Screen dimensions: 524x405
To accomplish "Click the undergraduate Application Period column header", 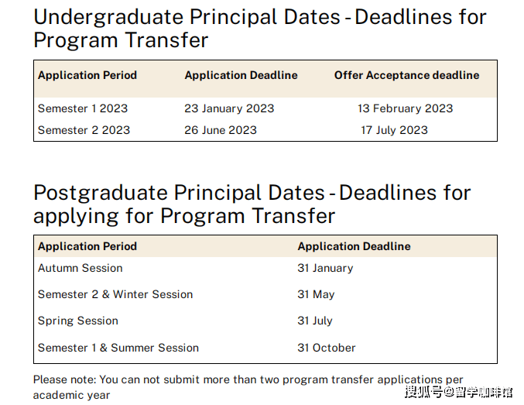I will 87,75.
